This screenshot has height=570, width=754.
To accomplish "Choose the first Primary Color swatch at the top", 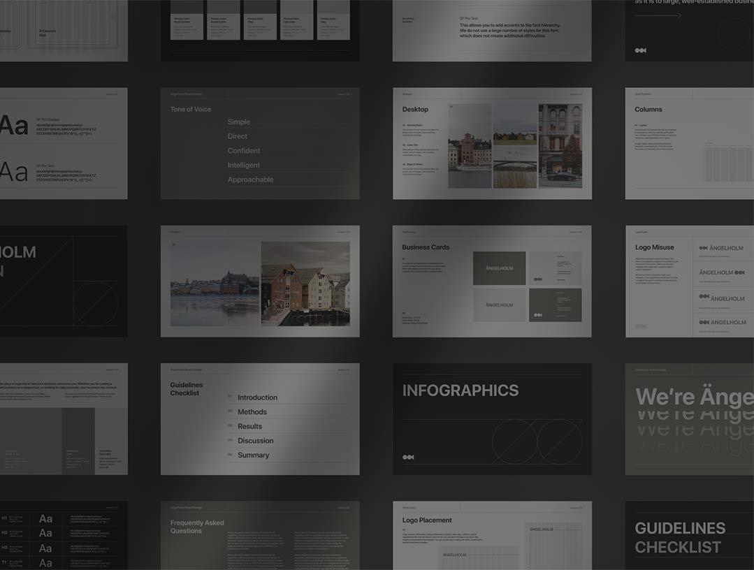I will pyautogui.click(x=187, y=25).
